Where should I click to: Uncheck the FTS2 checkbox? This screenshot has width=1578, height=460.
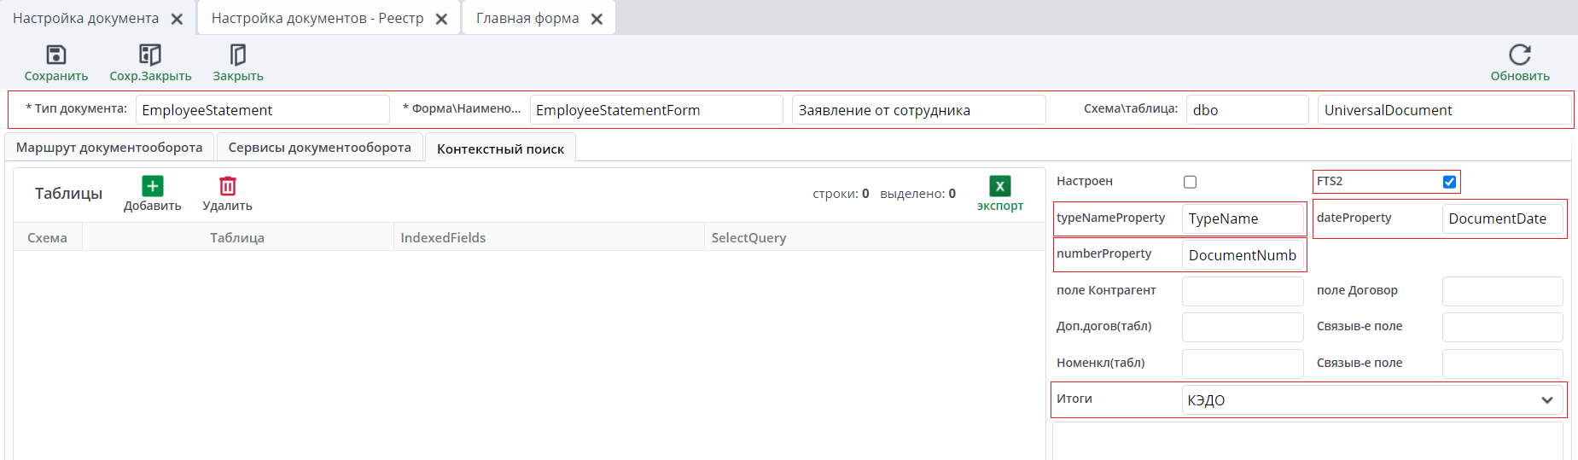(x=1449, y=182)
